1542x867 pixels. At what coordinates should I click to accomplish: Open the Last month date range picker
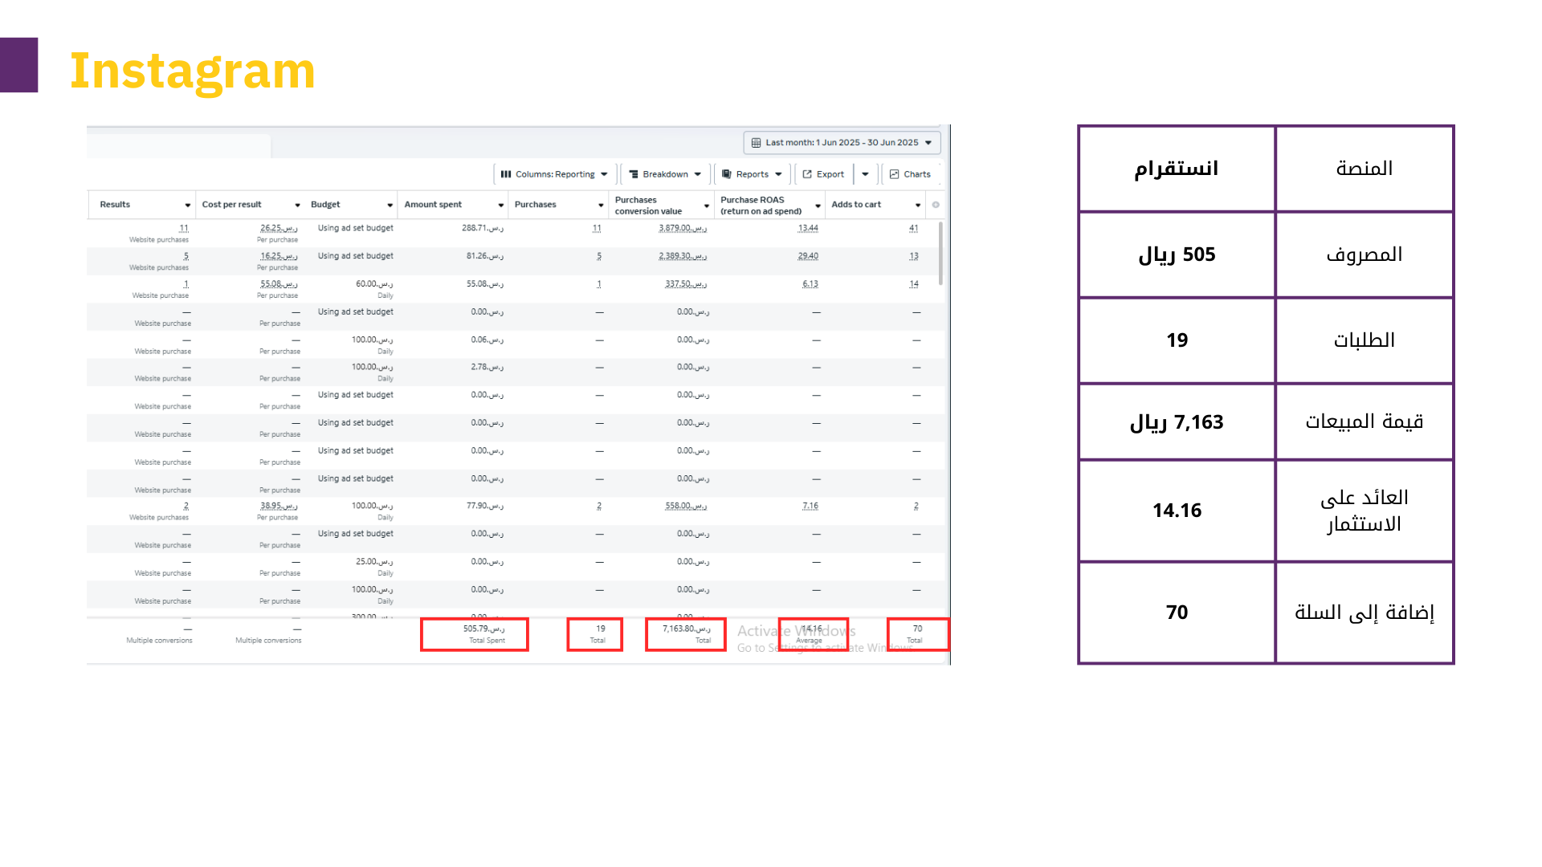point(841,143)
